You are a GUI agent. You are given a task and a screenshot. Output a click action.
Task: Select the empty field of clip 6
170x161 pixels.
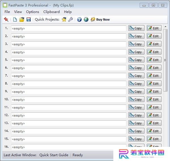point(69,68)
